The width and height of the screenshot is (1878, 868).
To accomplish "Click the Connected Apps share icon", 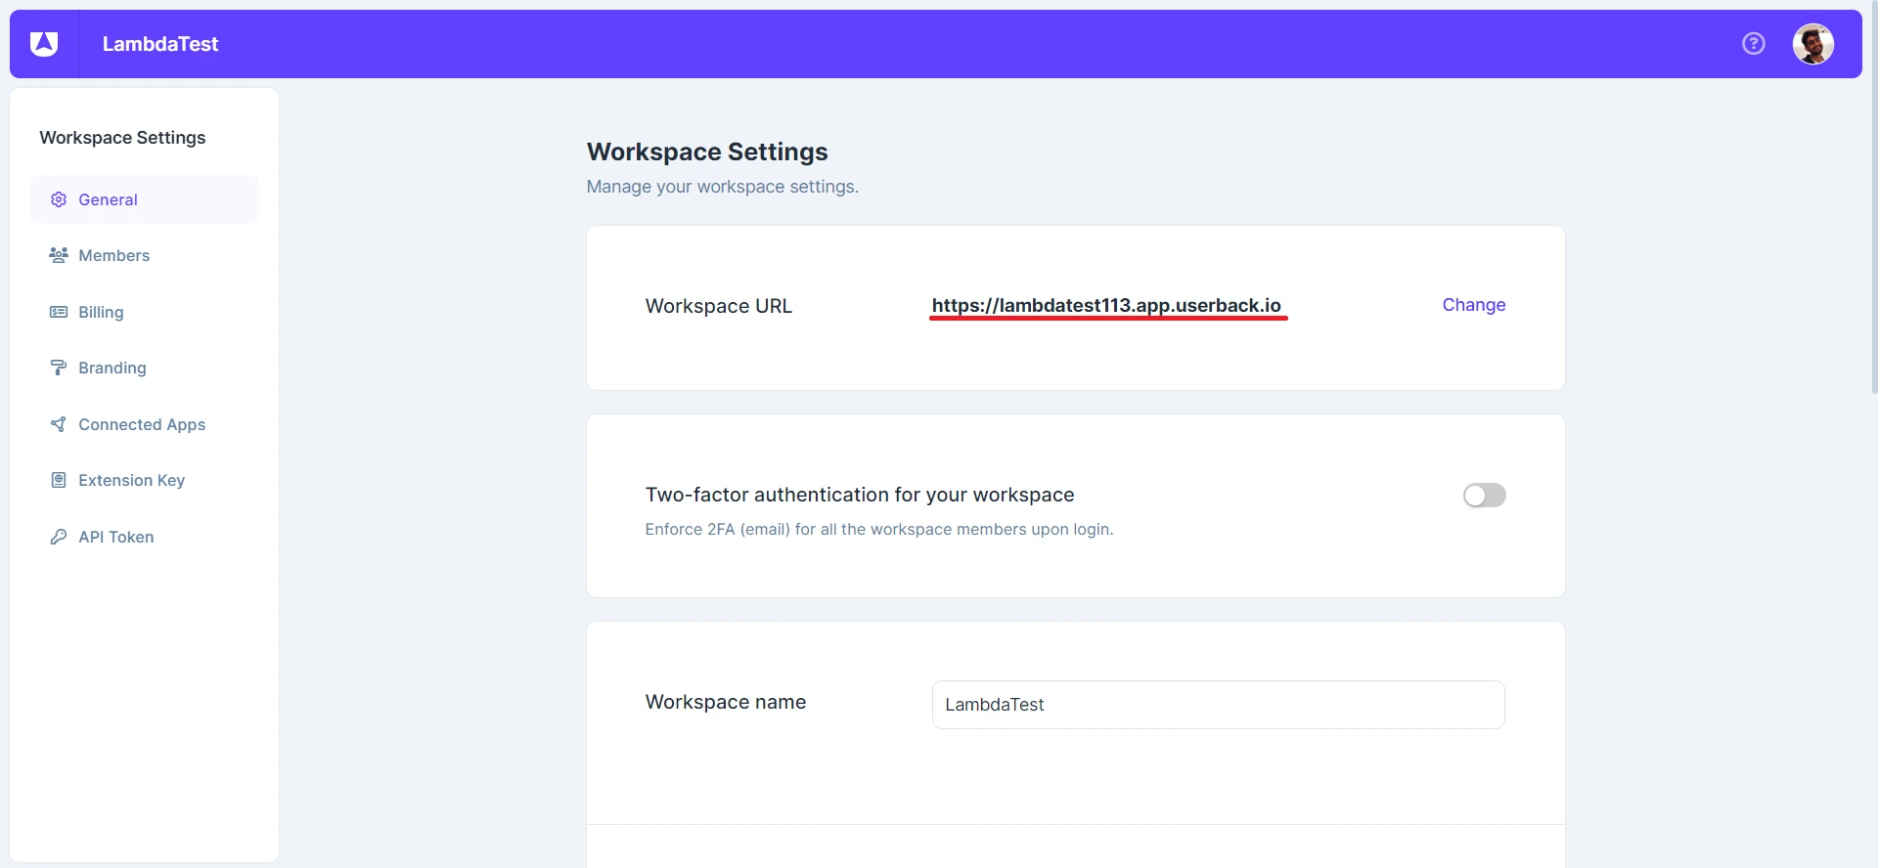I will click(x=59, y=424).
